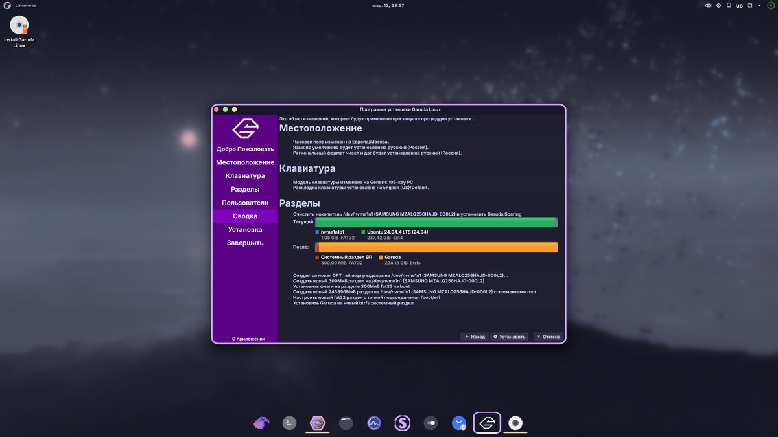
Task: Open the 'О приложении' link
Action: pos(248,339)
